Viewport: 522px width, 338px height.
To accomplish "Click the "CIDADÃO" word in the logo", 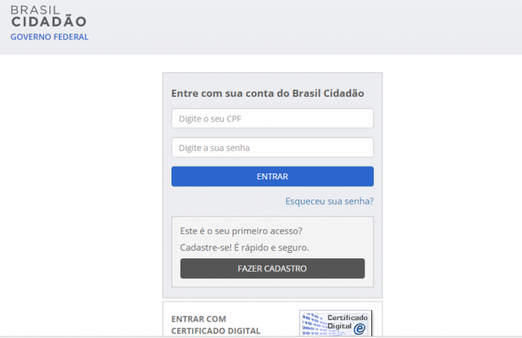I will 49,22.
